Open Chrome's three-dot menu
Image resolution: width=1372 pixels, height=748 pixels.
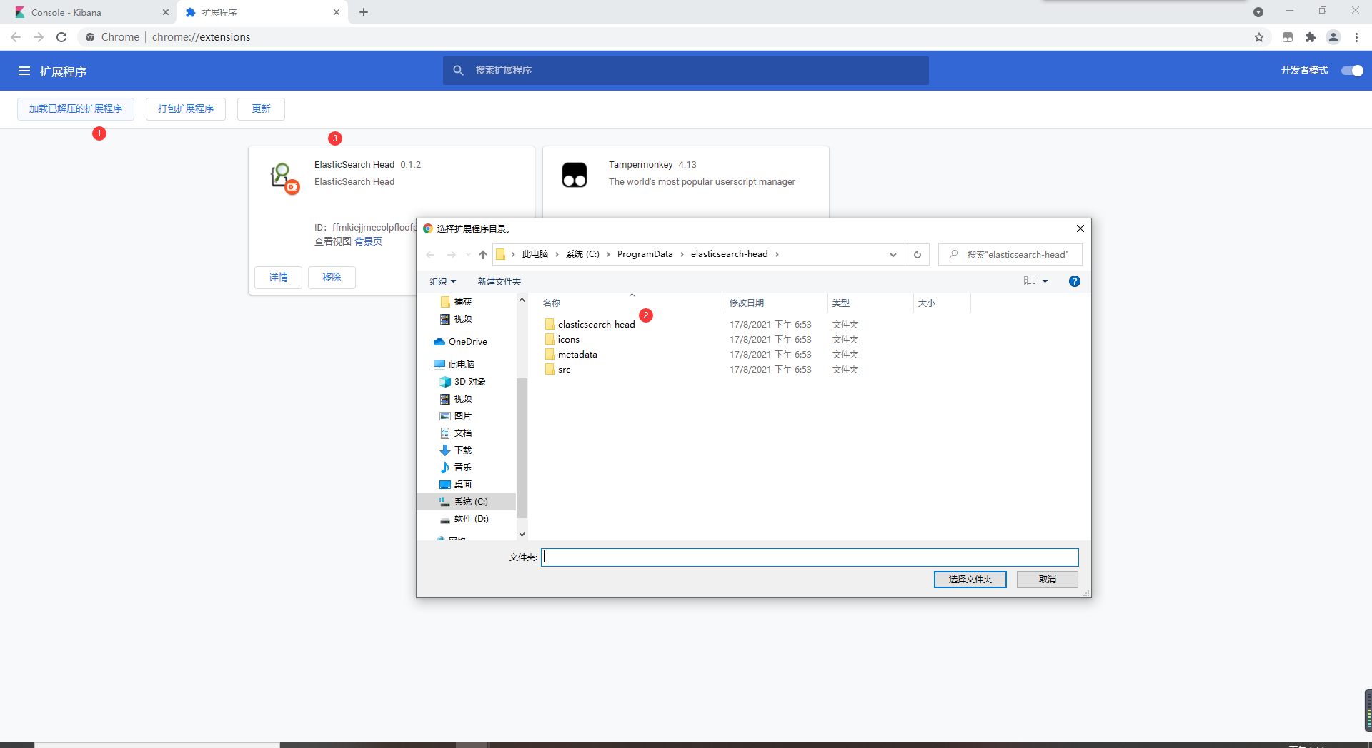pos(1356,37)
